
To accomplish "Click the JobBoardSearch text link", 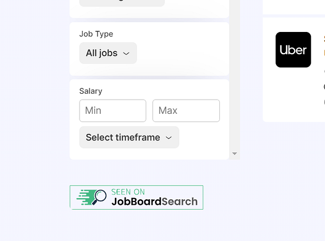I will coord(154,202).
